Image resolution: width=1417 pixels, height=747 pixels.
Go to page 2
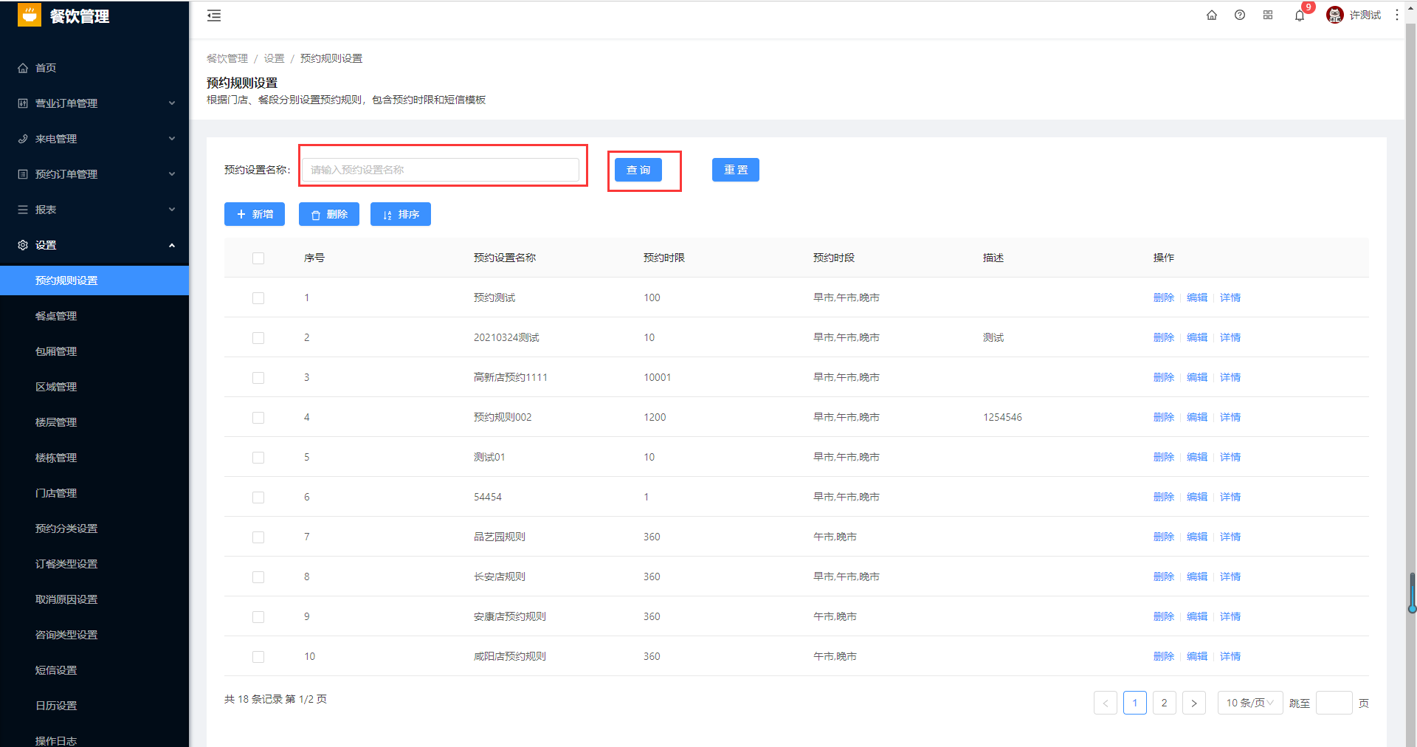coord(1165,703)
